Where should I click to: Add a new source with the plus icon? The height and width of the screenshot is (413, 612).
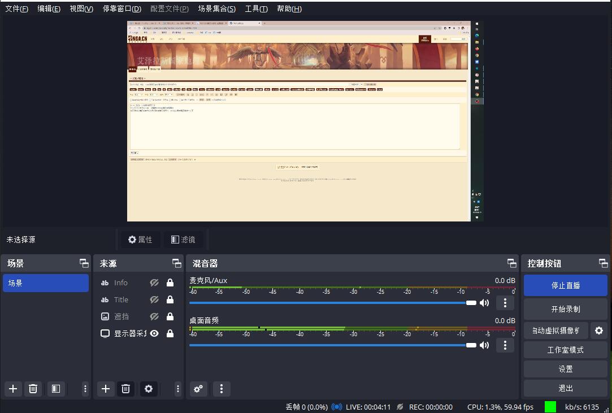tap(106, 389)
